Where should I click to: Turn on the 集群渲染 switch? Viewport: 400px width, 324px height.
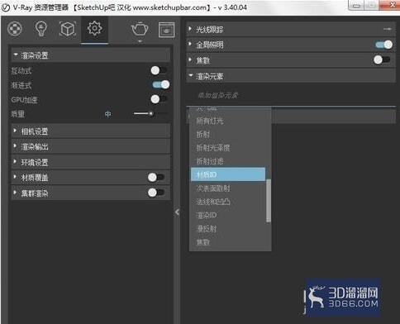(x=156, y=193)
